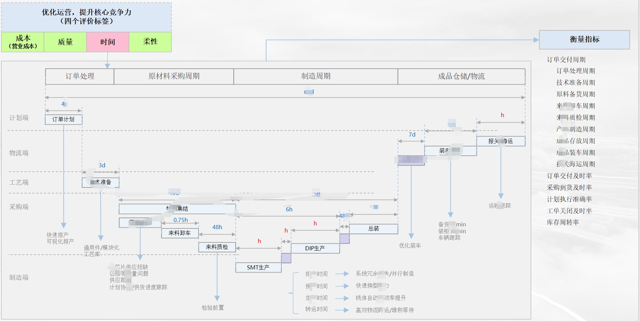Click the 高效物流转运/堆积等待 text
Image resolution: width=640 pixels, height=322 pixels.
click(x=385, y=310)
